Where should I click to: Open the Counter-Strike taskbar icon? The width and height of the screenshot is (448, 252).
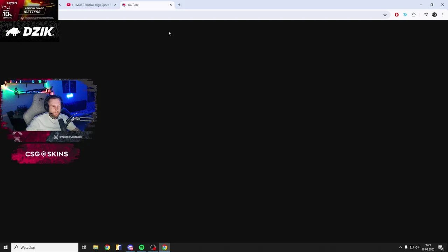(119, 247)
